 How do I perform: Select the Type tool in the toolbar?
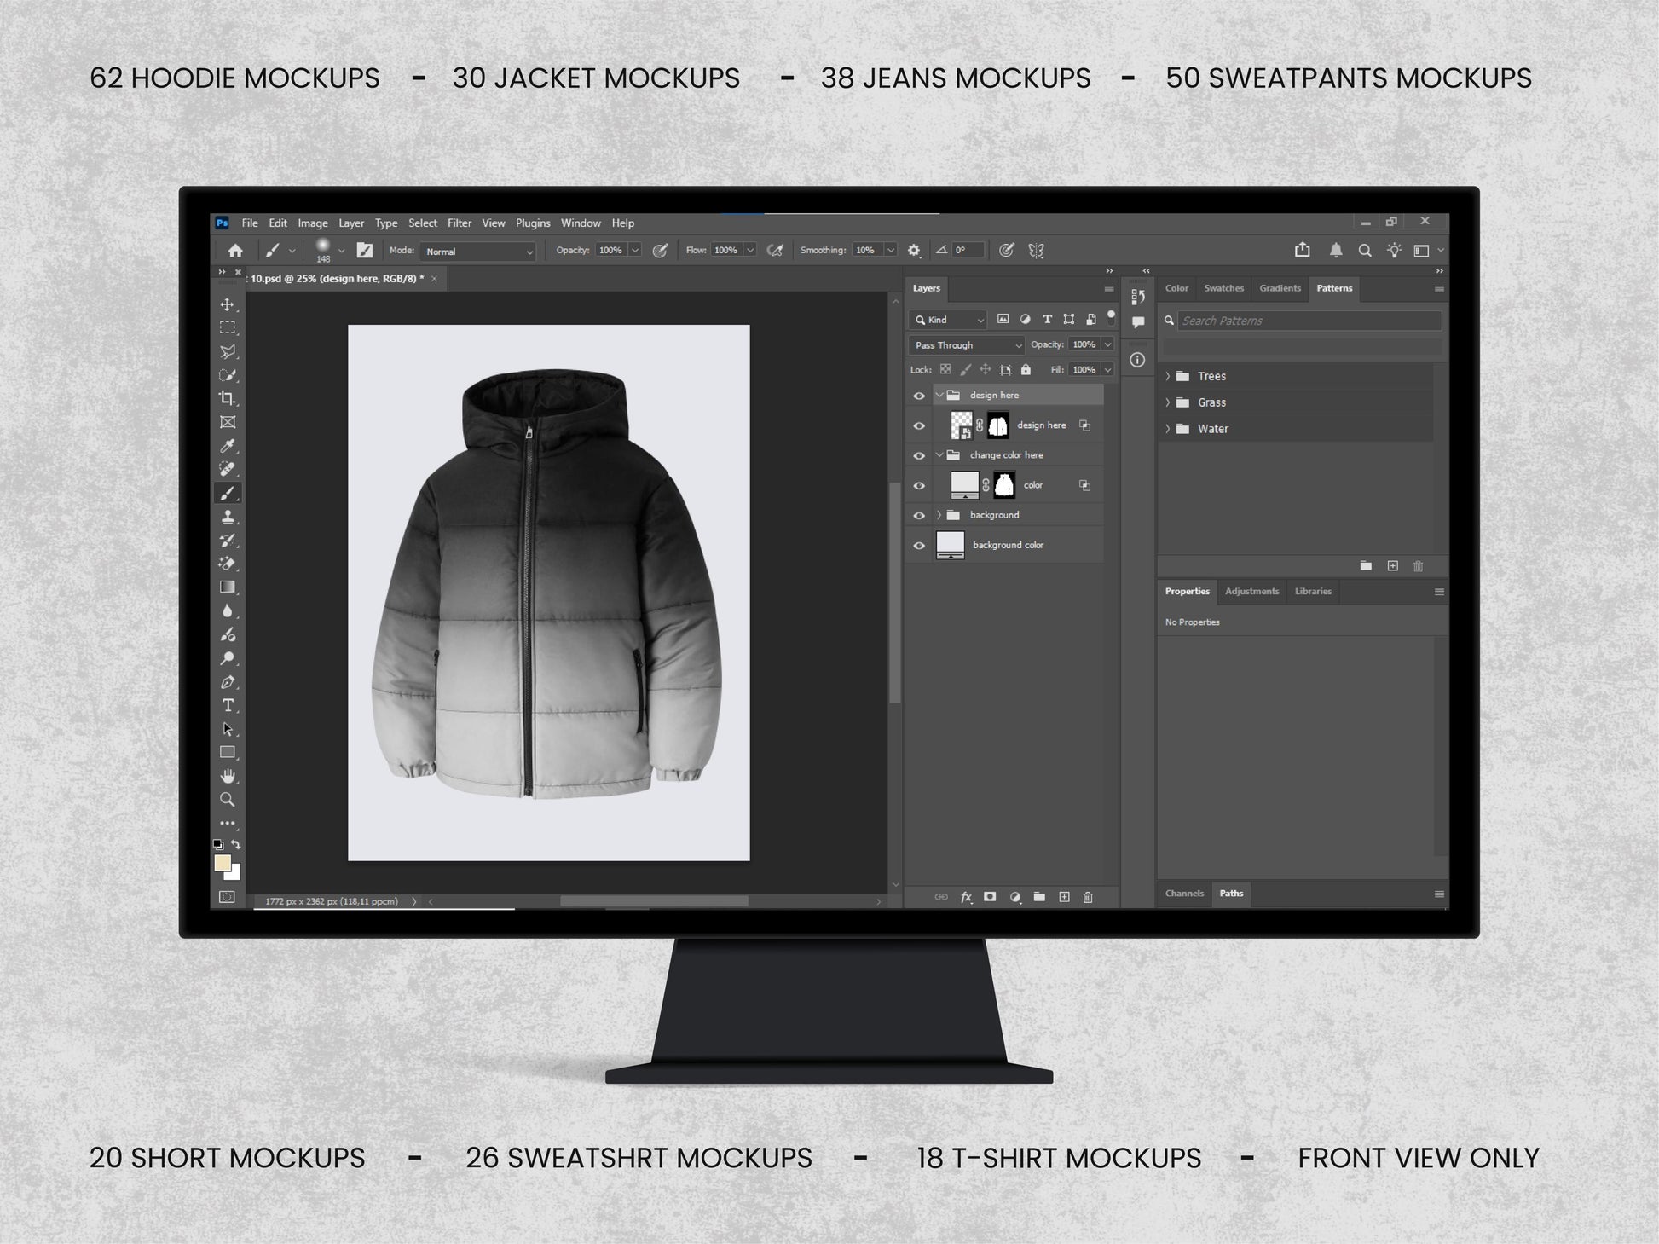point(228,705)
